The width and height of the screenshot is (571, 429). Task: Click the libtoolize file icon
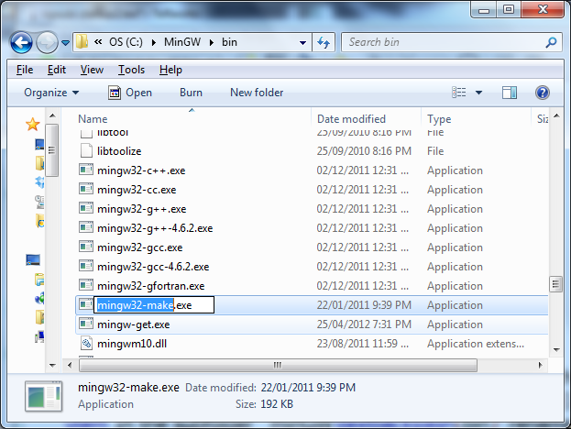[x=86, y=150]
